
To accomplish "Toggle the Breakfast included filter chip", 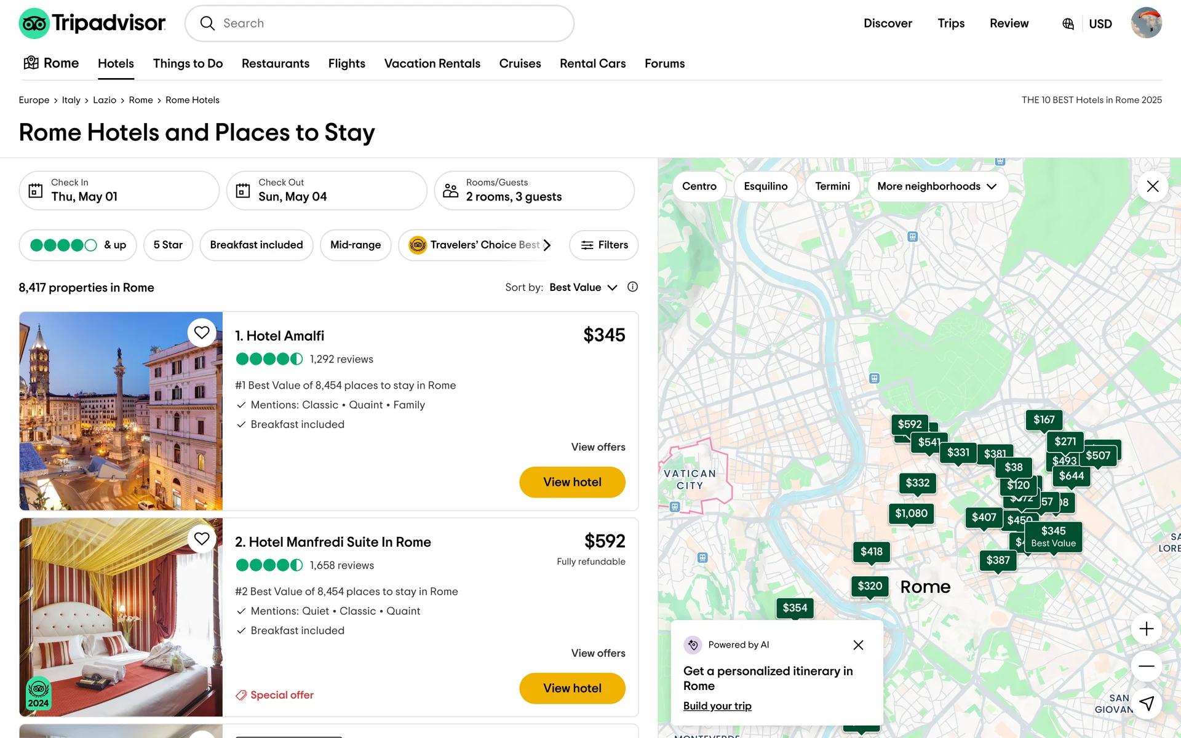I will pyautogui.click(x=256, y=245).
